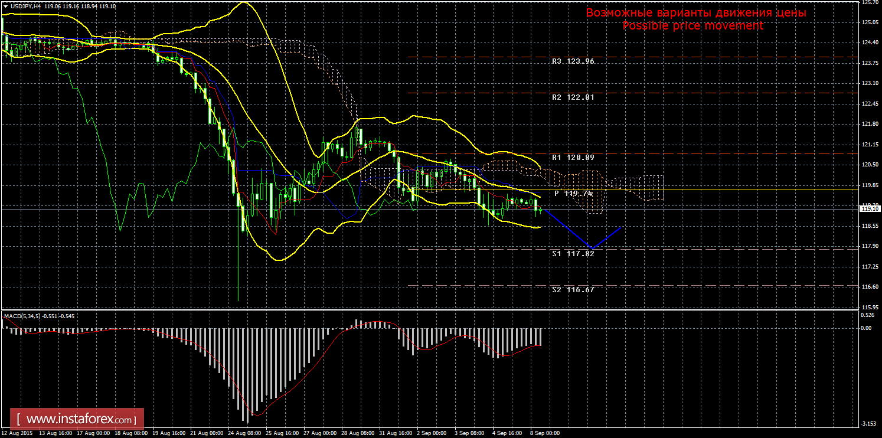This screenshot has height=438, width=882.
Task: Select the S1 117.82 support label
Action: pos(573,254)
